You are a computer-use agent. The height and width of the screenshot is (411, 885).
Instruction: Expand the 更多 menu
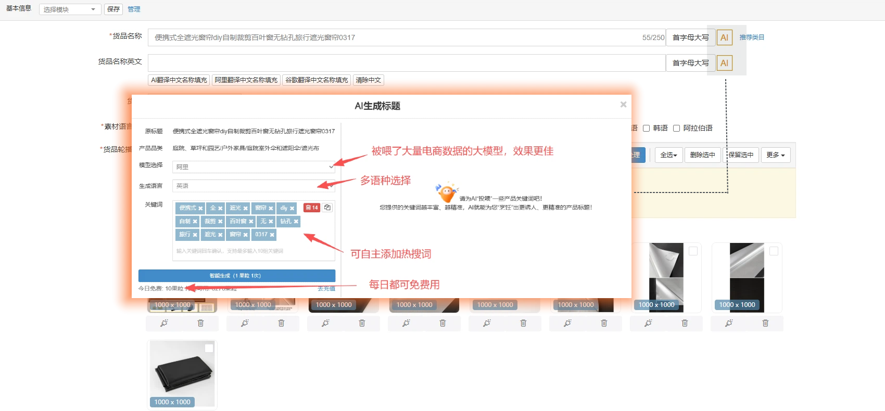click(775, 155)
